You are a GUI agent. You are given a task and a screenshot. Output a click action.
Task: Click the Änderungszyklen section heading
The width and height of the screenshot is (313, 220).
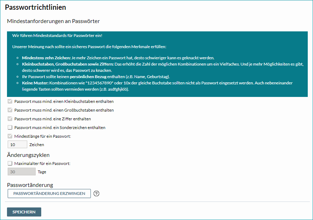click(x=28, y=155)
